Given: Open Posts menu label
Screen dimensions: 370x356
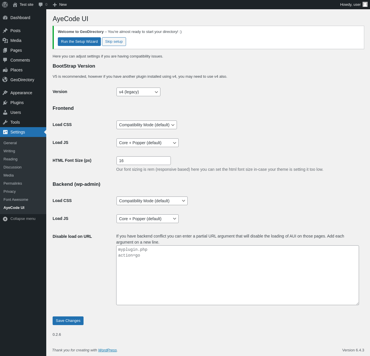Looking at the screenshot, I should coord(15,31).
